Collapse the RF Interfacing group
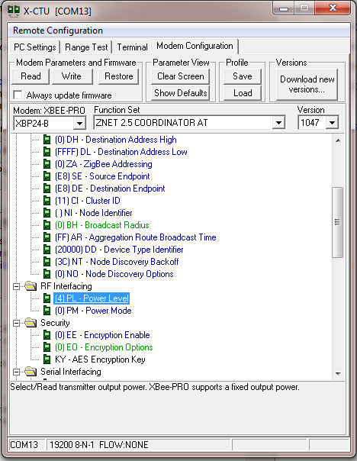Screen dimensions: 357x461 17,286
